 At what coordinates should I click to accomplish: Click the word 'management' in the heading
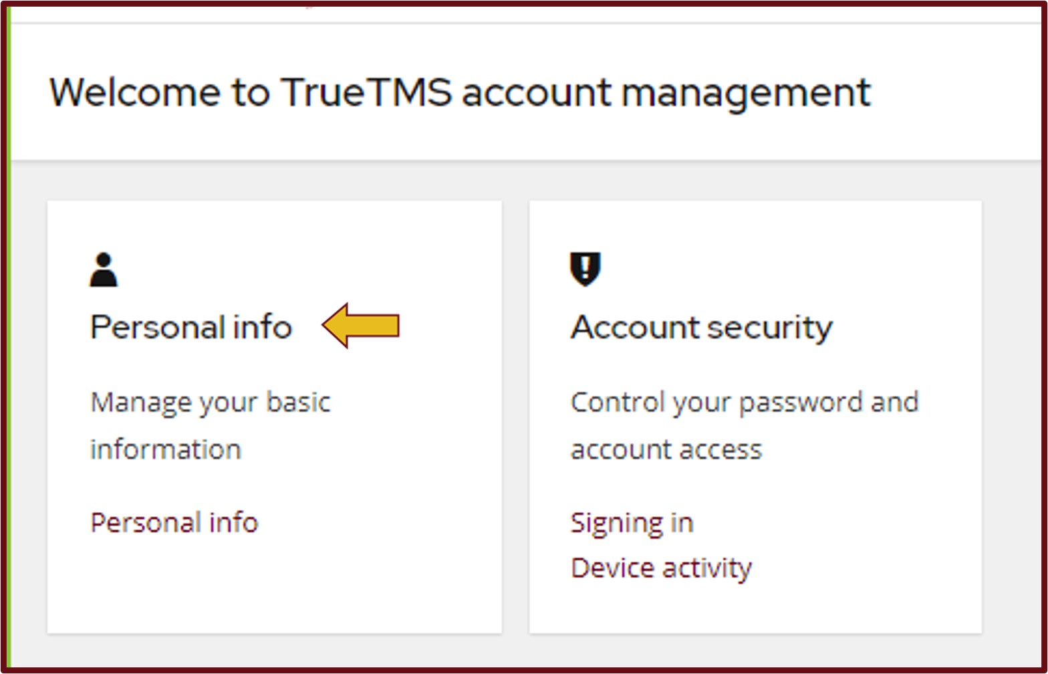pyautogui.click(x=746, y=92)
